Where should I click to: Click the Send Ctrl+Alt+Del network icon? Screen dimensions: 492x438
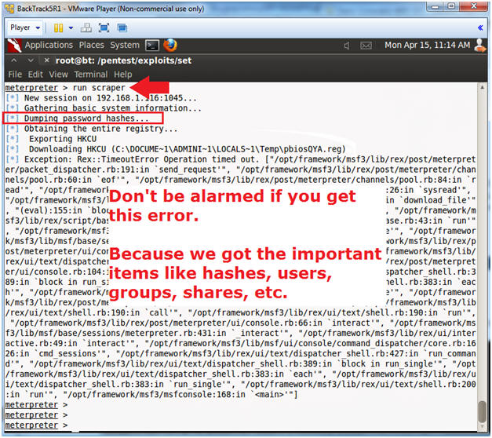coord(86,28)
